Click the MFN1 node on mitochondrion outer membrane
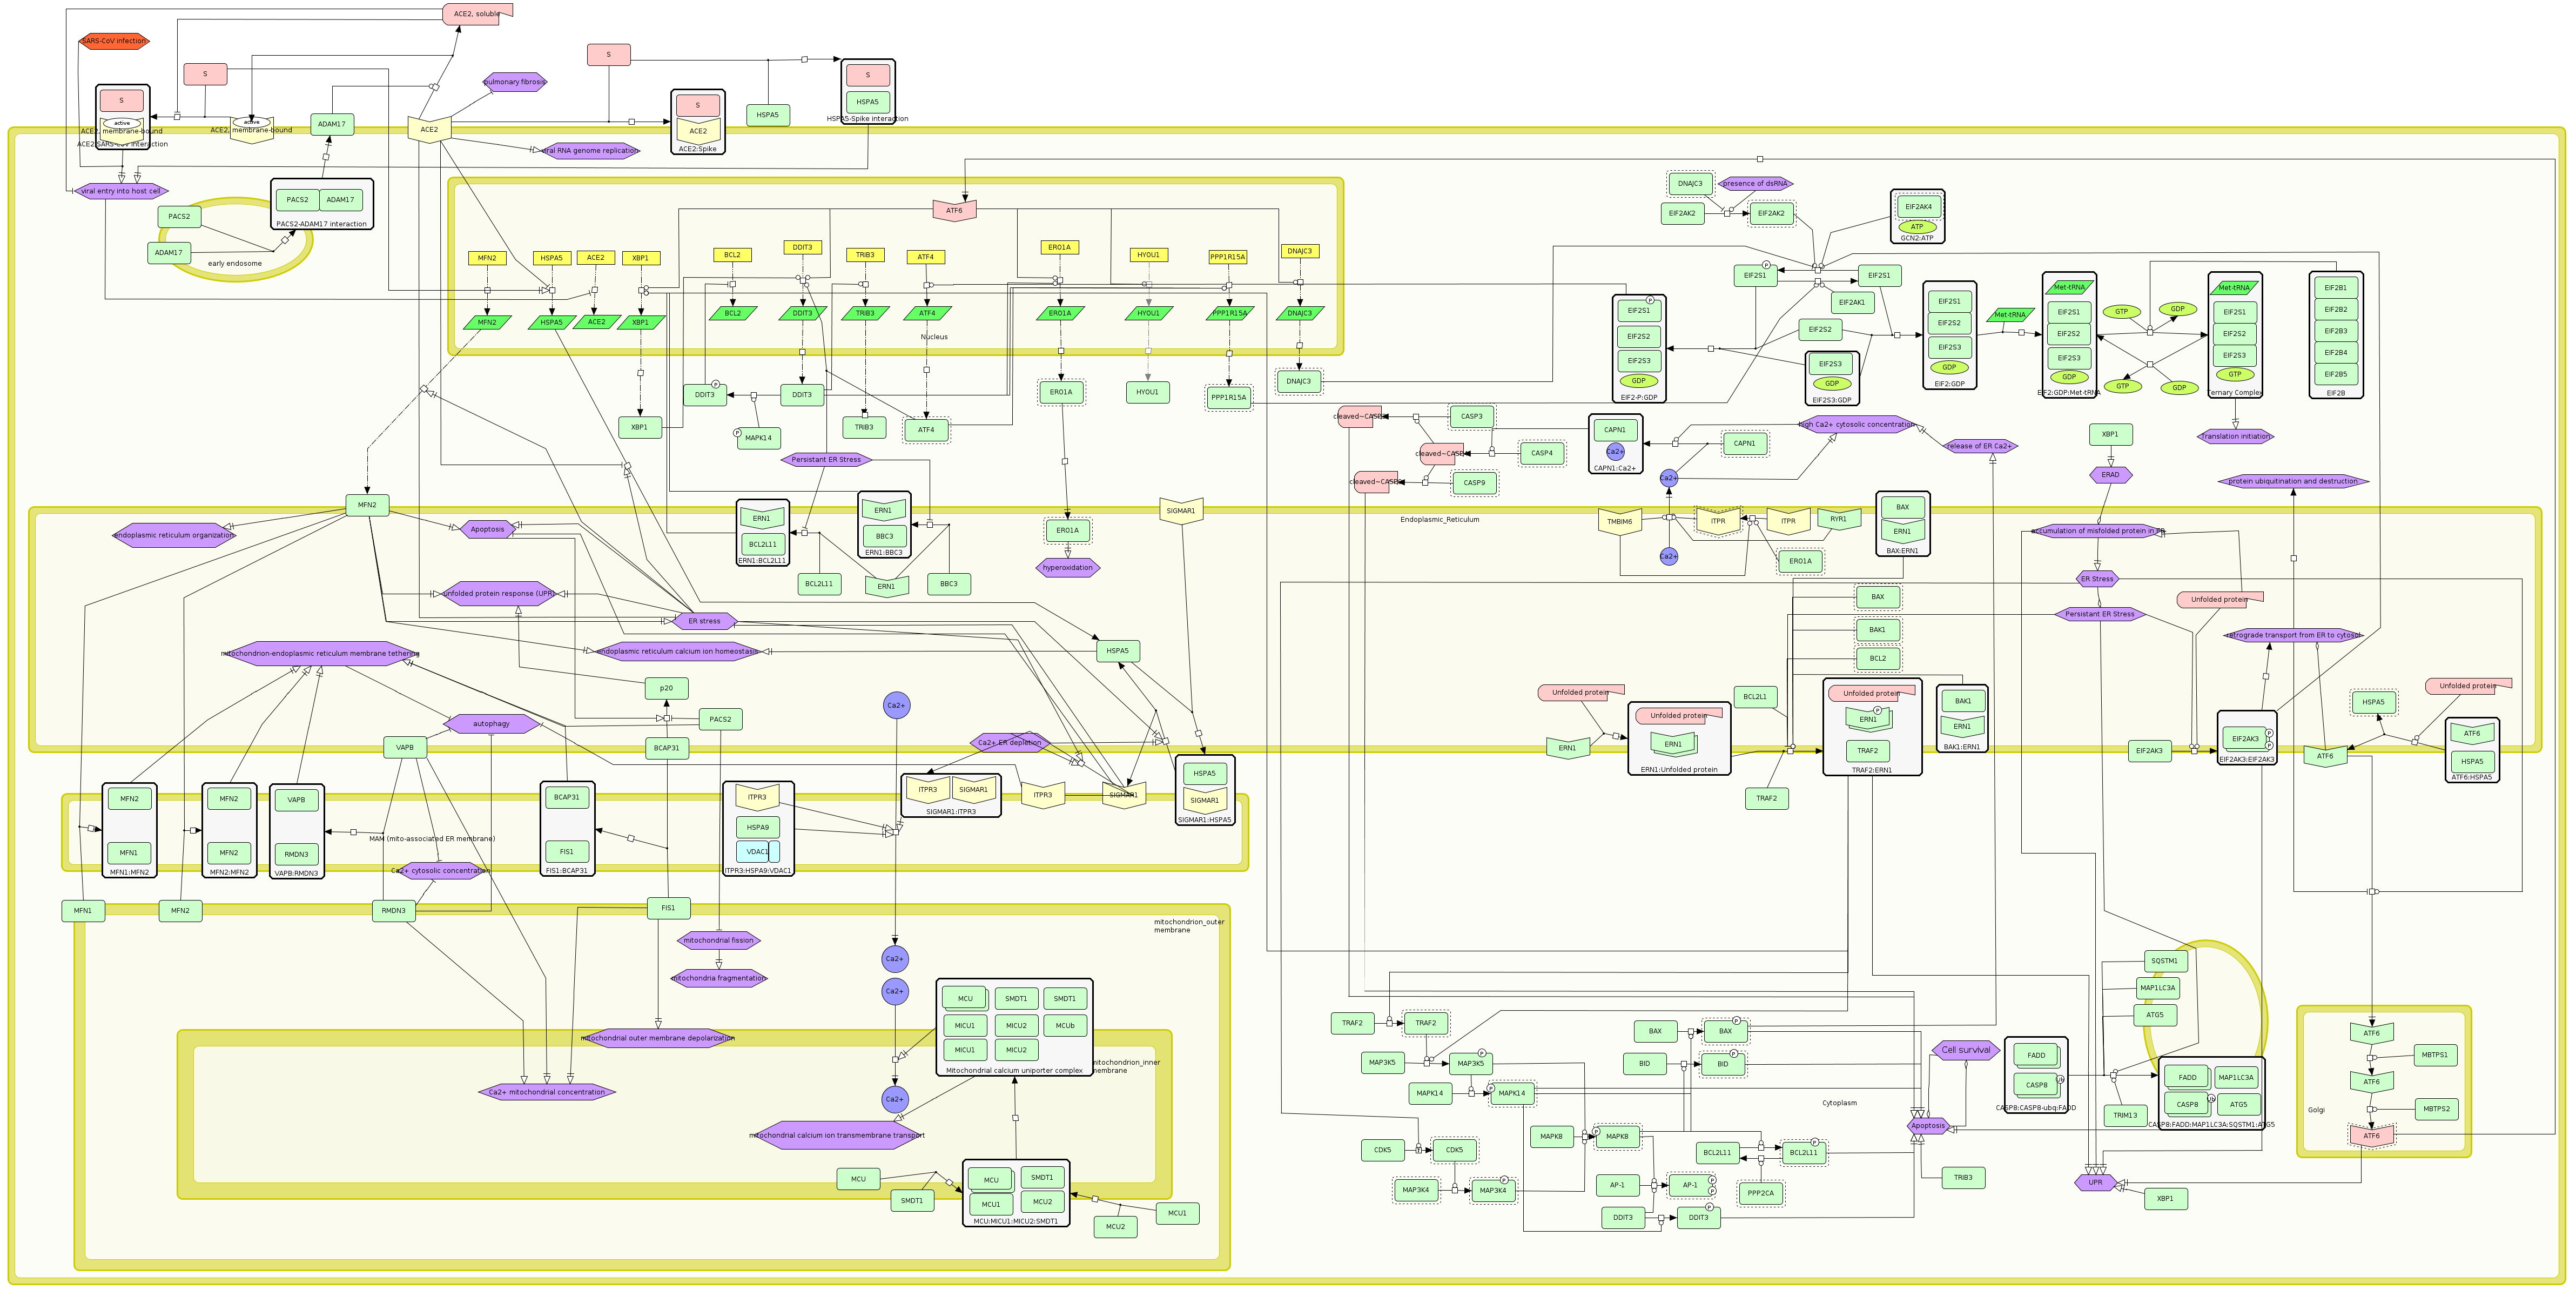This screenshot has width=2576, height=1290. point(83,910)
